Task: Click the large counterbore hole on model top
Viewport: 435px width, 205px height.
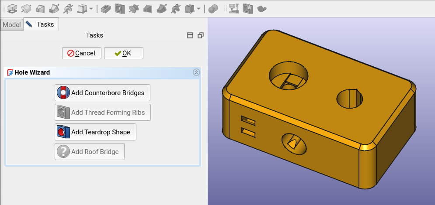Action: (289, 75)
